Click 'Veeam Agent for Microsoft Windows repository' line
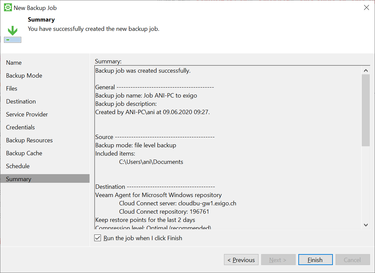This screenshot has width=375, height=273. coord(159,195)
